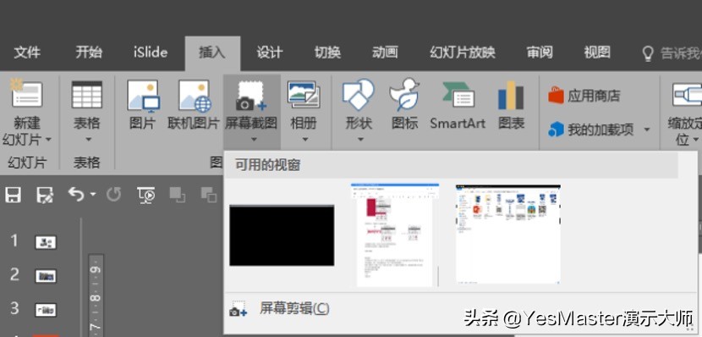The height and width of the screenshot is (337, 702).
Task: Click the Undo arrow icon
Action: pos(77,194)
